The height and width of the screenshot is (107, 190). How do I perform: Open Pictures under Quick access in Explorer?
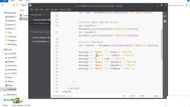click(11, 29)
